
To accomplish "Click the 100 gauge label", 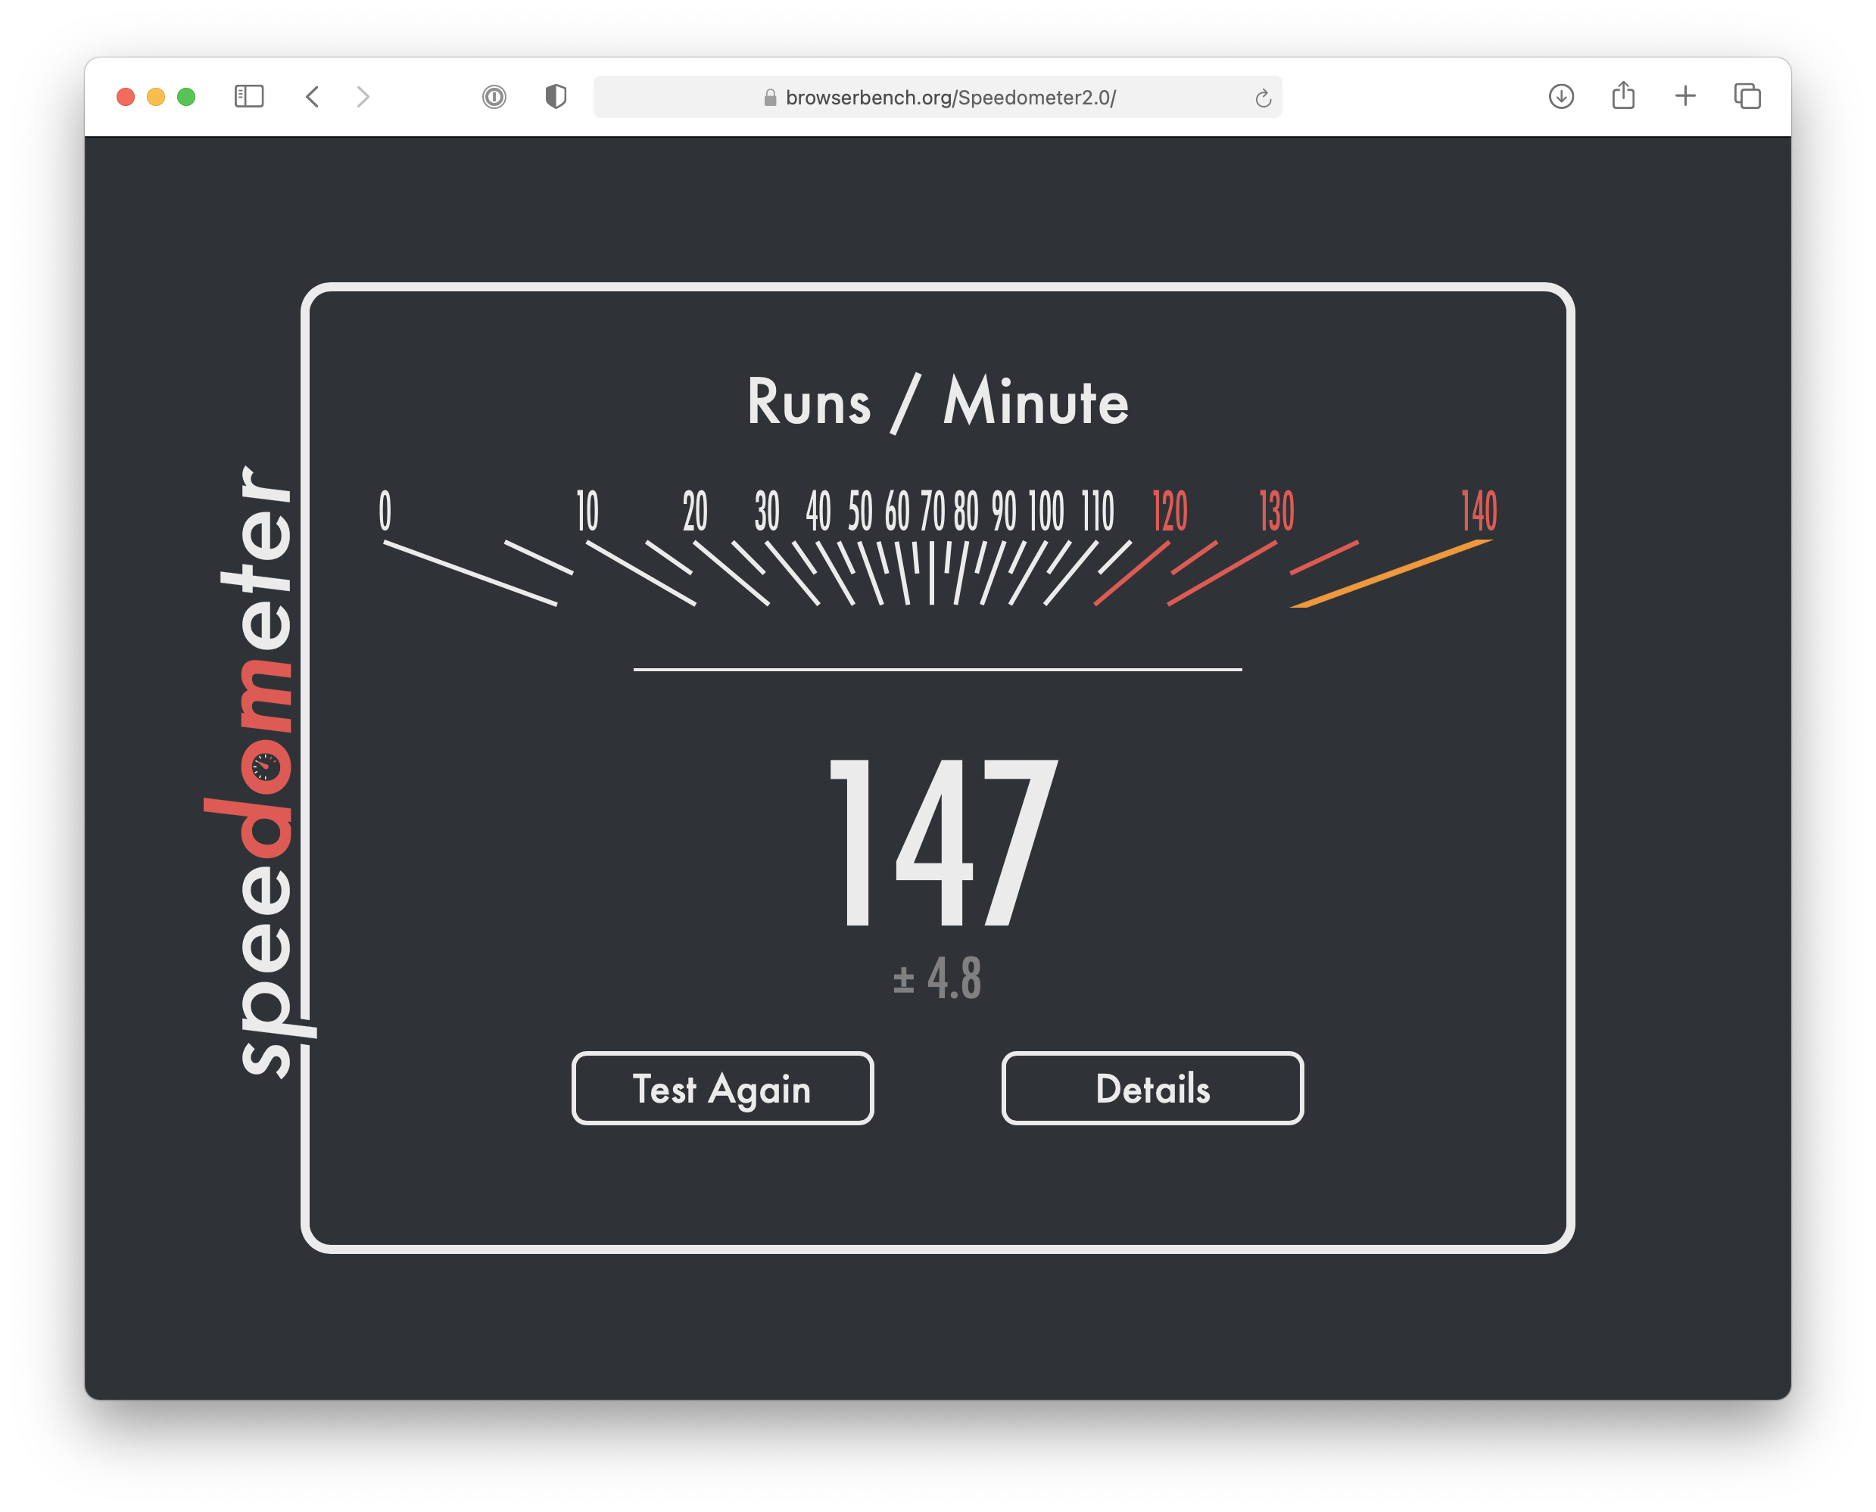I will click(x=1046, y=512).
